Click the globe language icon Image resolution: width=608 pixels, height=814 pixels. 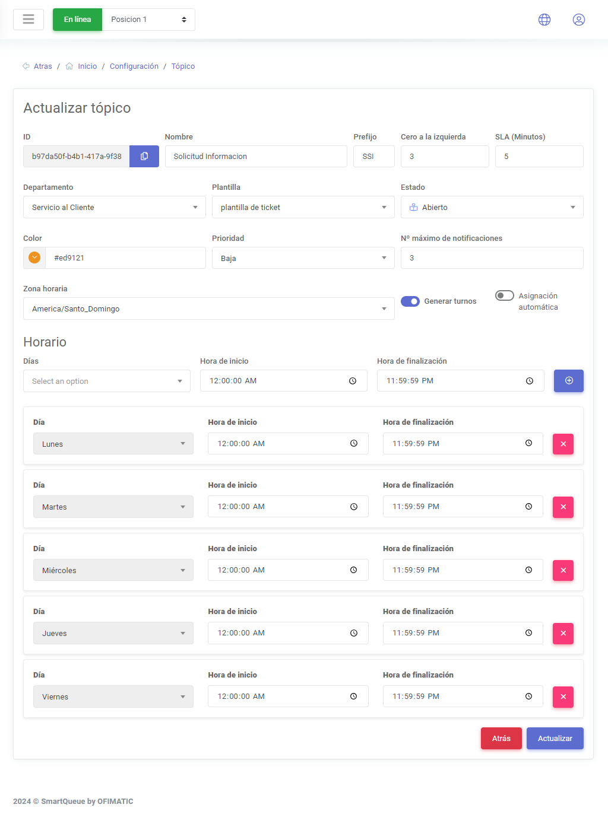[544, 20]
